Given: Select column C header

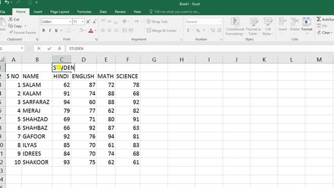Looking at the screenshot, I should (x=62, y=60).
